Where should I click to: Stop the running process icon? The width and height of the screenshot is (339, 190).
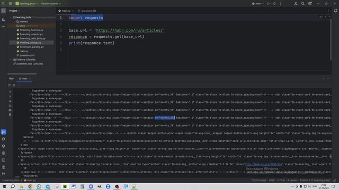tap(14, 85)
